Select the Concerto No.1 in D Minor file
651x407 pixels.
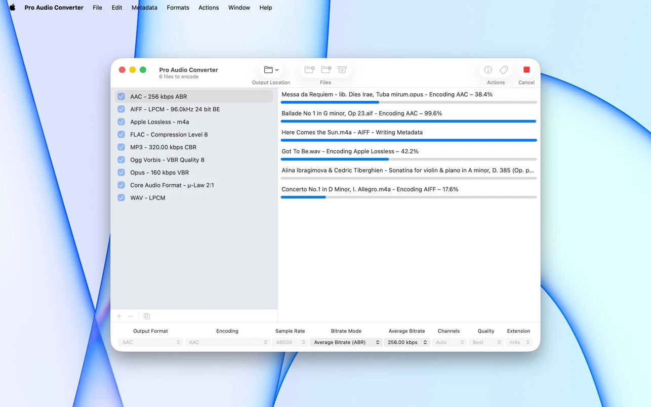(409, 192)
